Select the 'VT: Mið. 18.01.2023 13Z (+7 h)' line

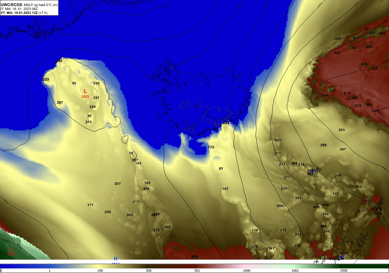[24, 13]
